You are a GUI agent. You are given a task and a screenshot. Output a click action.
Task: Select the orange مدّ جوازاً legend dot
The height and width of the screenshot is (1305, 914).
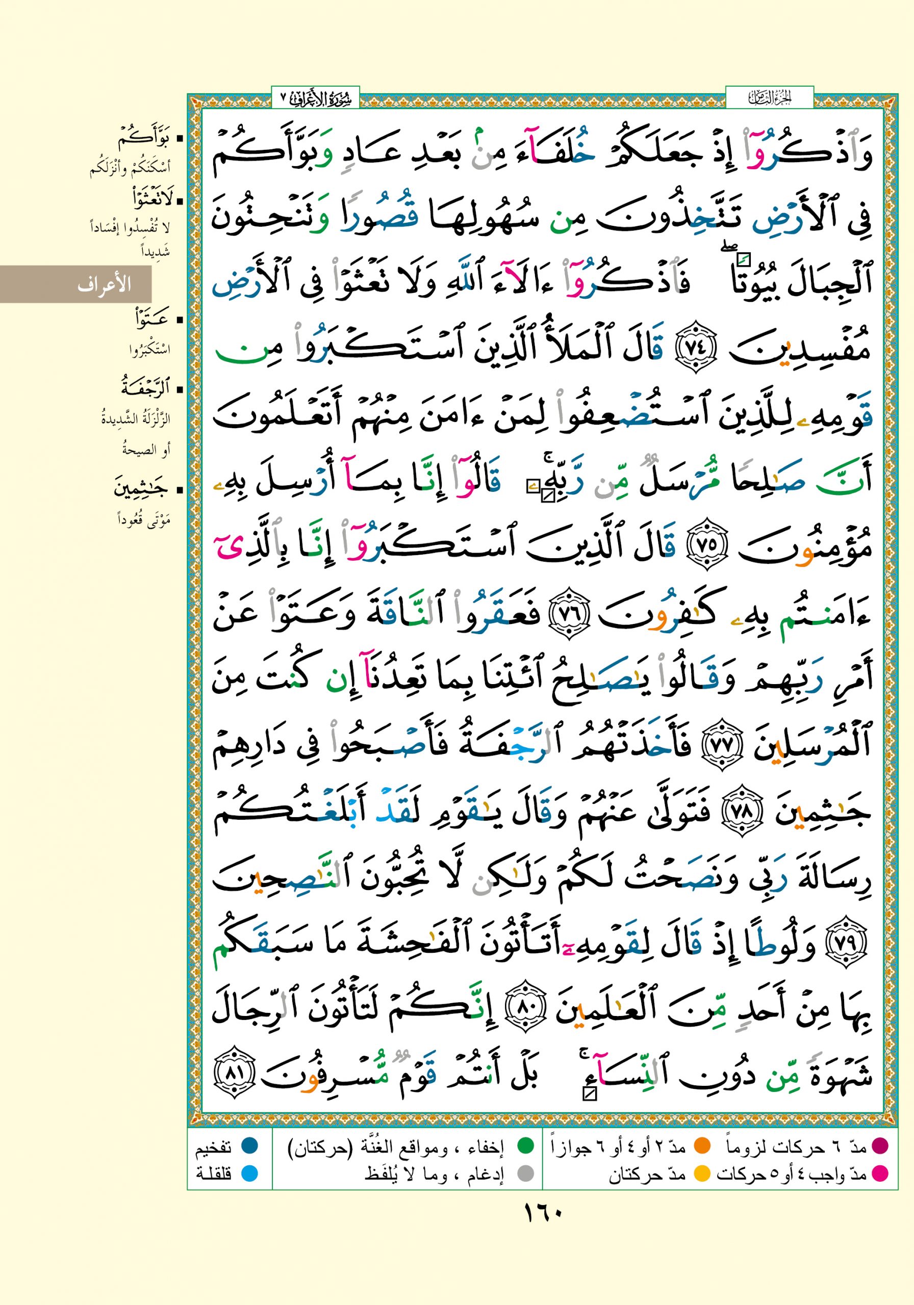point(702,1145)
